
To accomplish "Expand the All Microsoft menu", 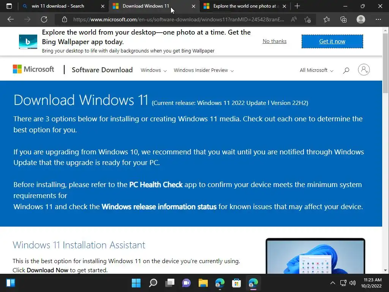I will click(x=316, y=70).
